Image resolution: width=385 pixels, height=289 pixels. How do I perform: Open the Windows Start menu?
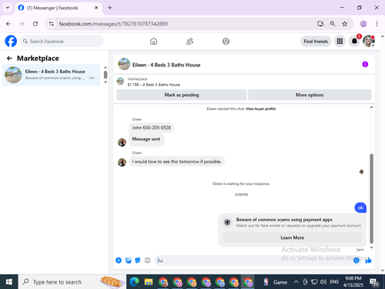point(9,282)
